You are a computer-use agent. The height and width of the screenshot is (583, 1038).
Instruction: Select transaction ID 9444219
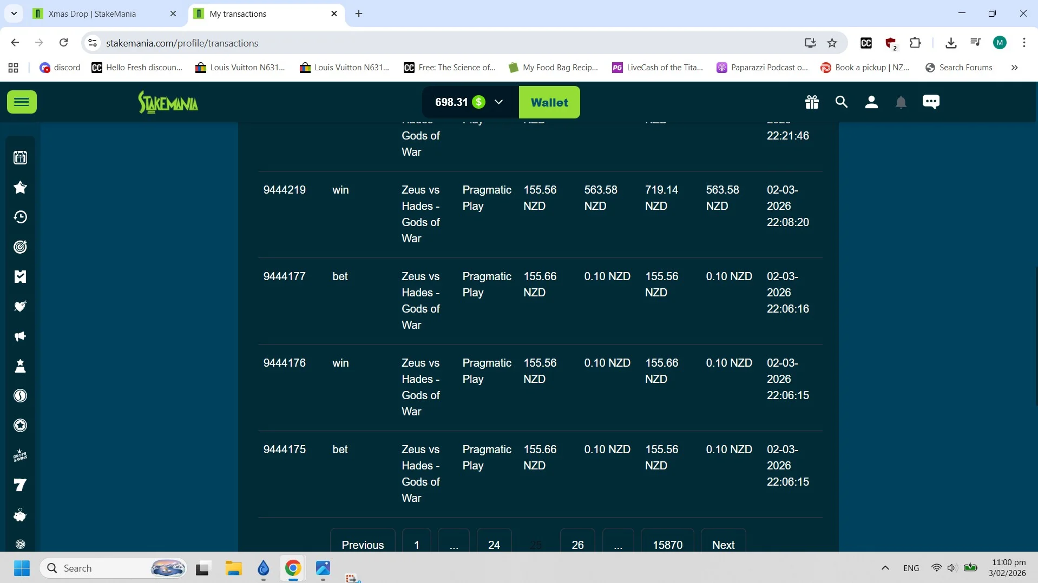pyautogui.click(x=285, y=190)
